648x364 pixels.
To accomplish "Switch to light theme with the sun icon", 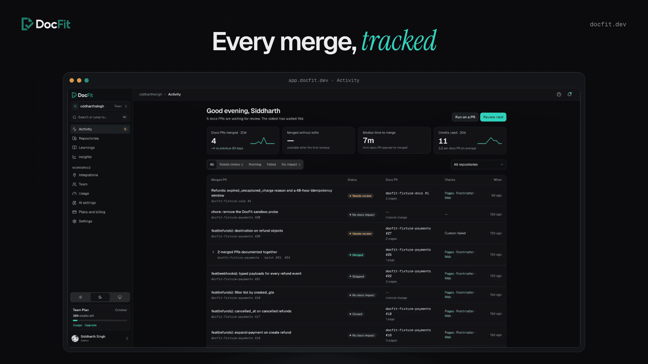I will coord(80,297).
